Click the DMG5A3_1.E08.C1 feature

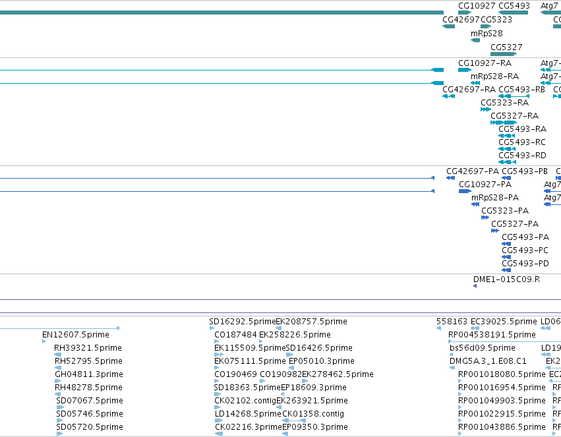(452, 368)
